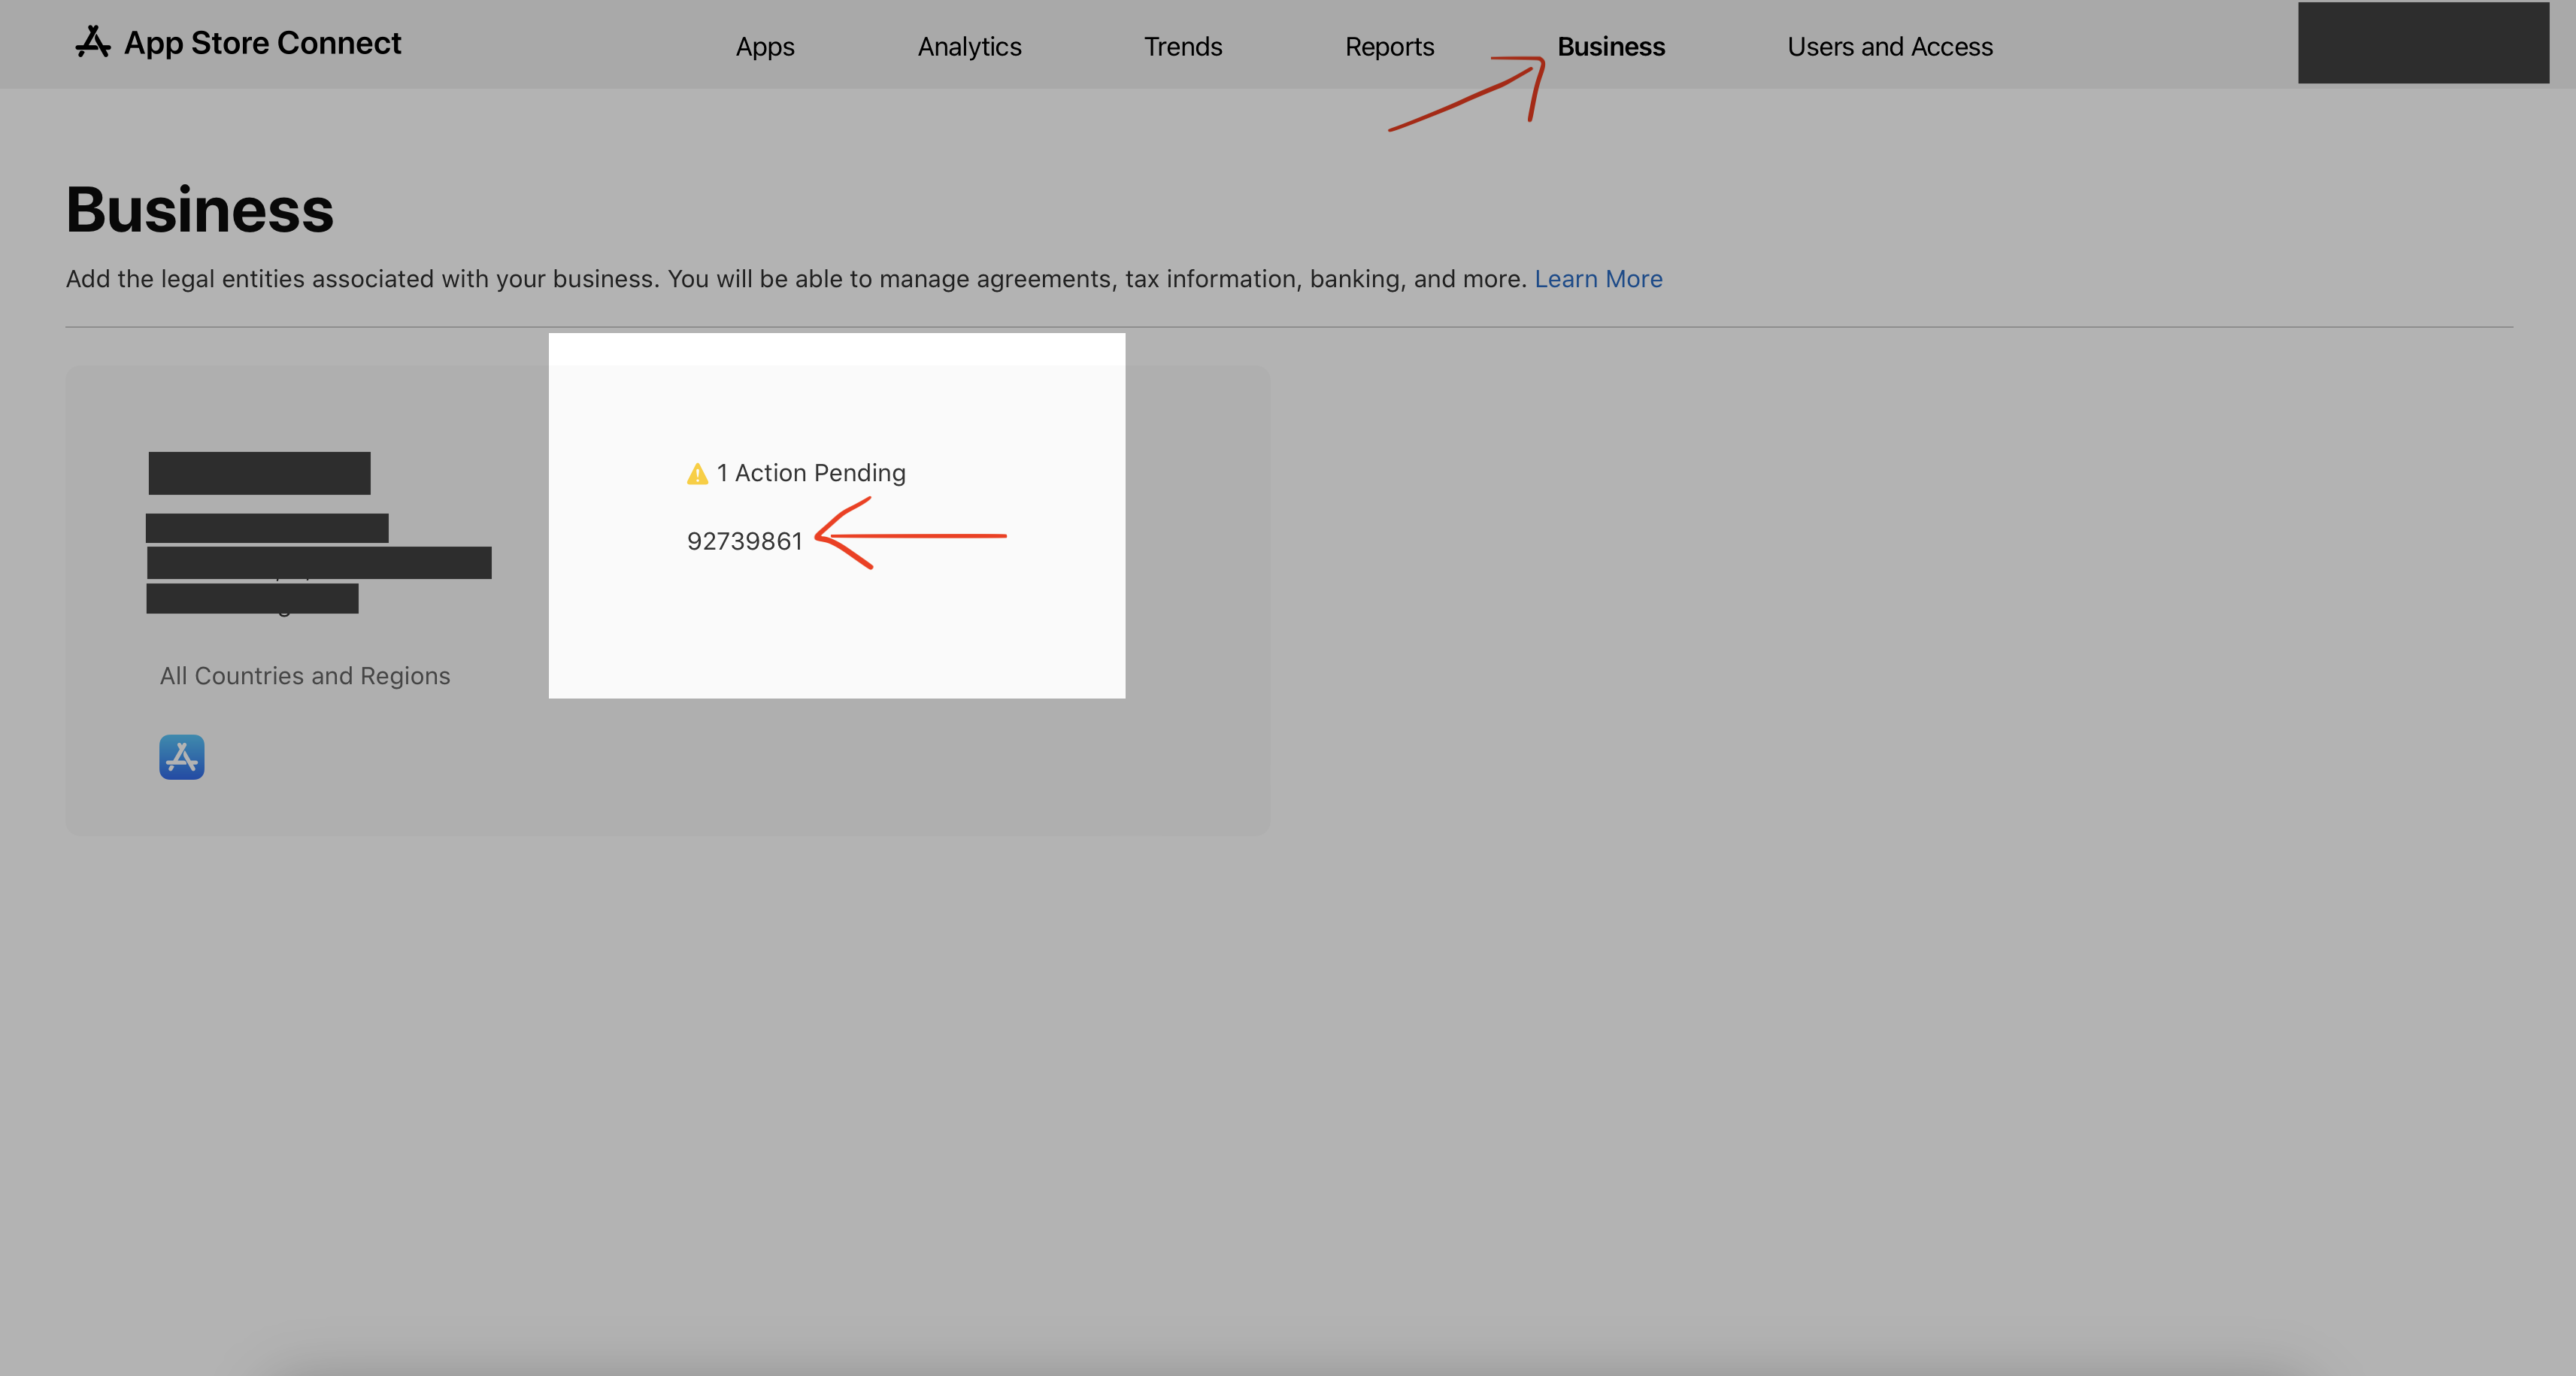The image size is (2576, 1376).
Task: Click the App Store Connect title text
Action: click(262, 43)
